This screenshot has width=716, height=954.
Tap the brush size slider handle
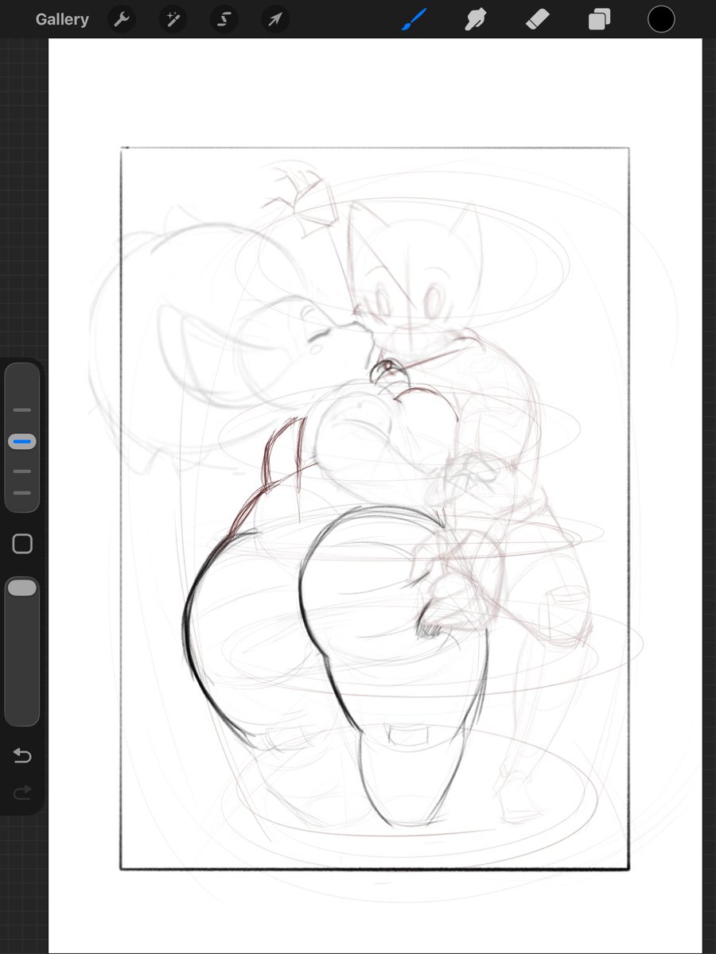[22, 441]
